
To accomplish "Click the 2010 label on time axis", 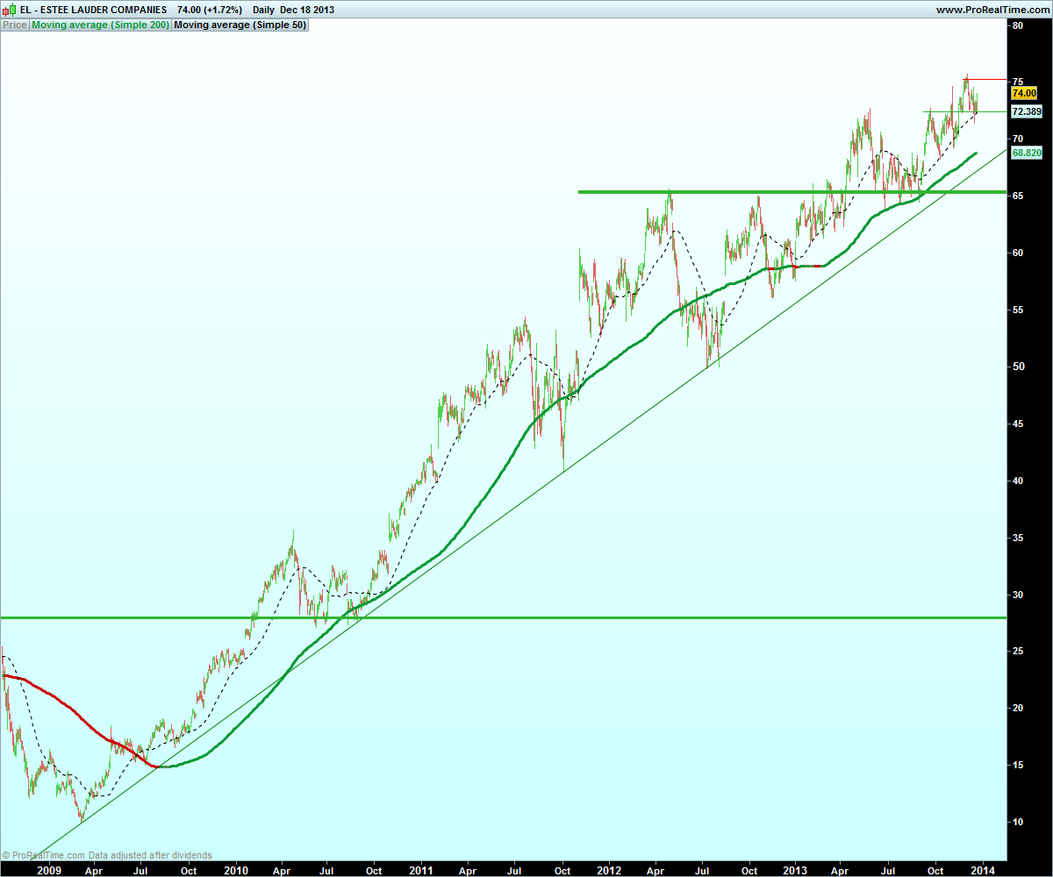I will 236,870.
